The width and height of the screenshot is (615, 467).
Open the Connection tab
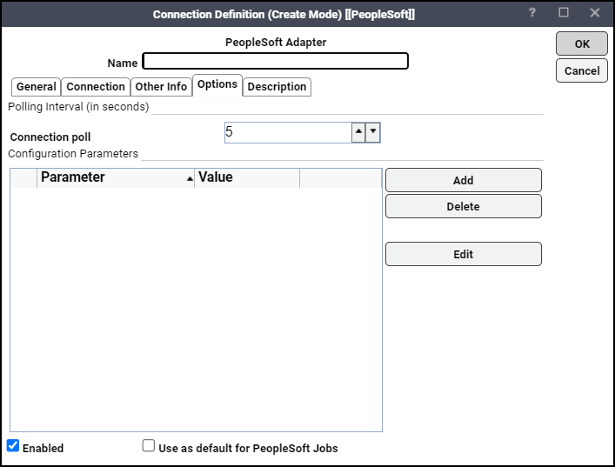coord(96,87)
